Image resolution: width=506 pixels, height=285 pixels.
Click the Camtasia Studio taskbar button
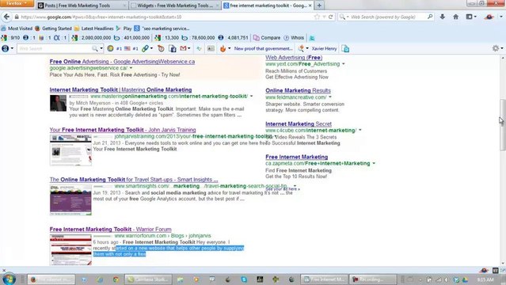tap(148, 279)
